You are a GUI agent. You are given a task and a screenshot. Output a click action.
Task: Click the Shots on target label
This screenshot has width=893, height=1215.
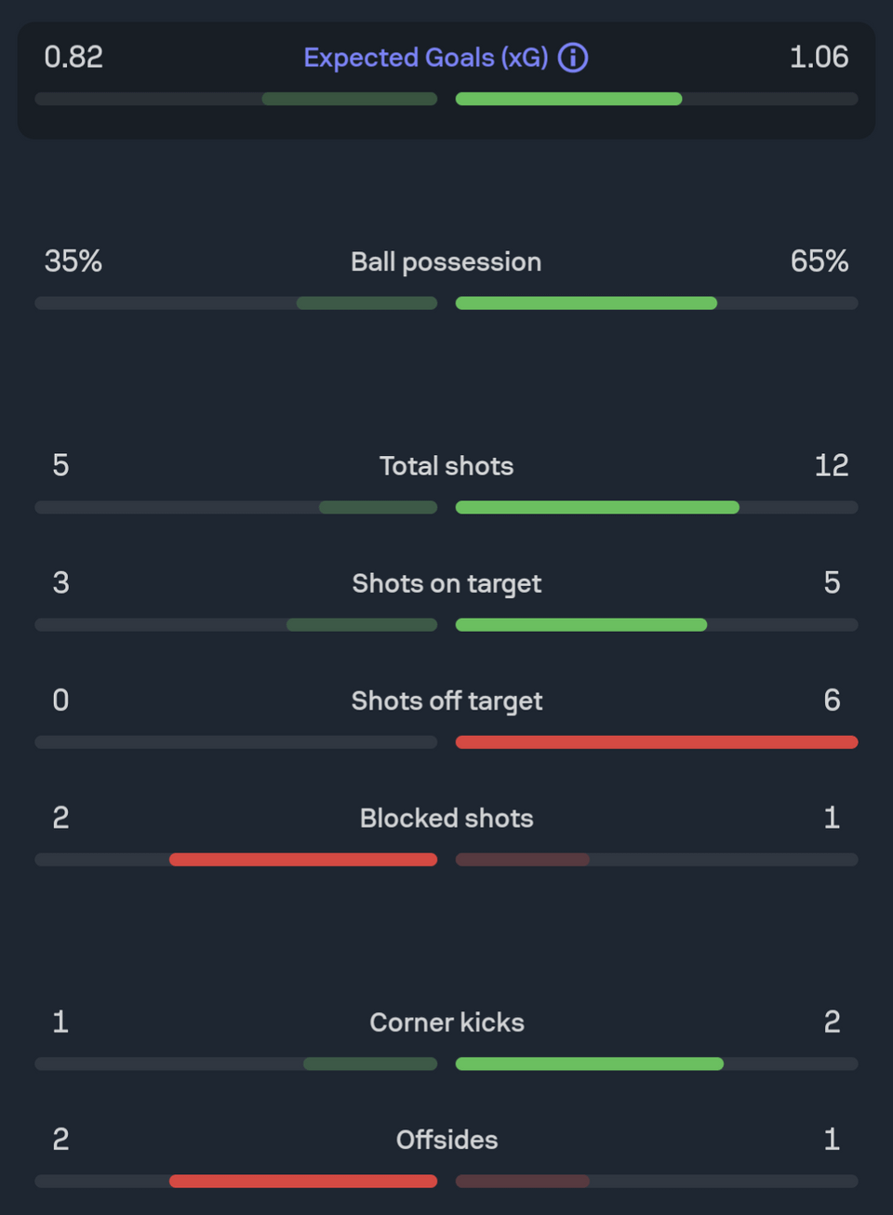(x=446, y=584)
